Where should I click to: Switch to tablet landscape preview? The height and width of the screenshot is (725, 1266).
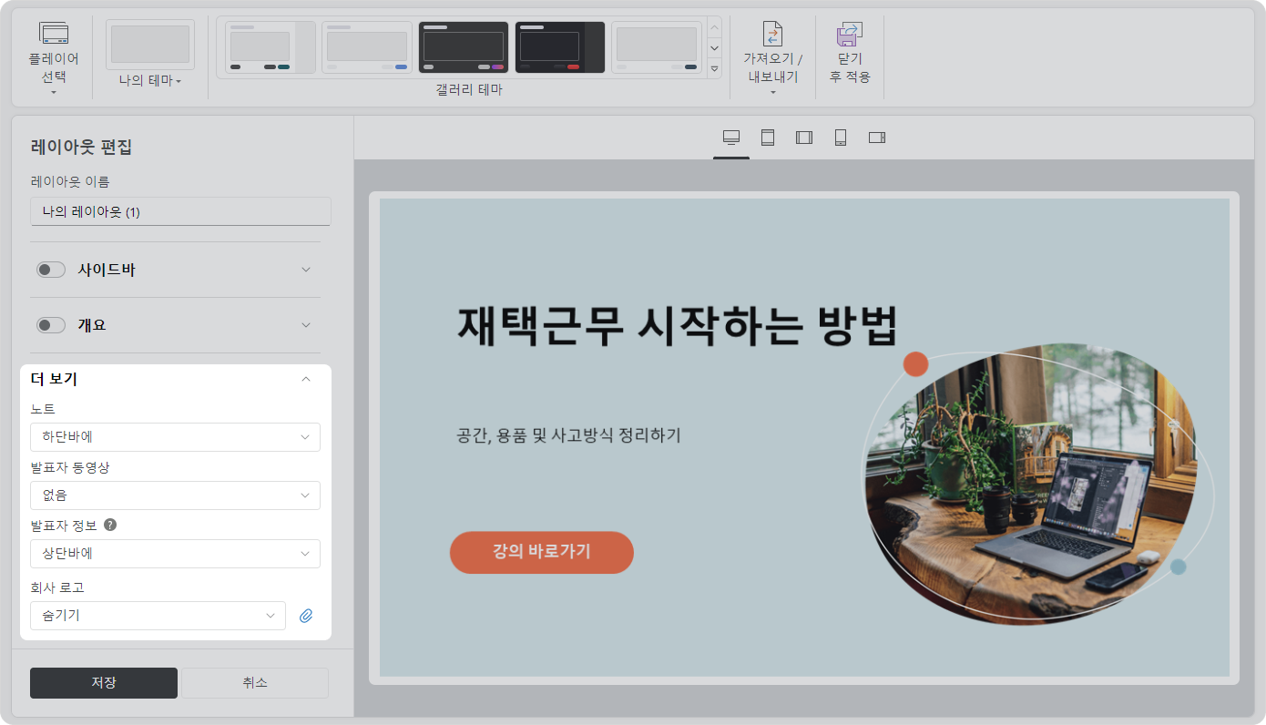(804, 138)
